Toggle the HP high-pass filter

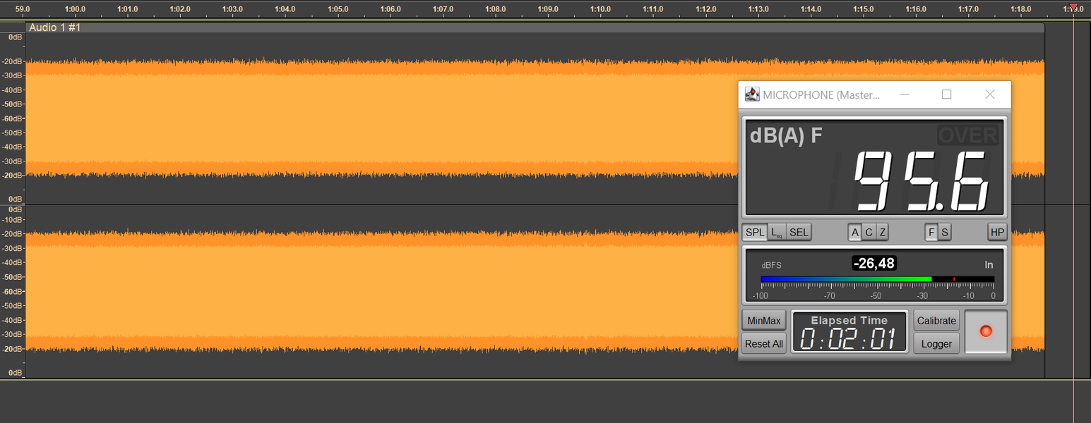point(997,232)
